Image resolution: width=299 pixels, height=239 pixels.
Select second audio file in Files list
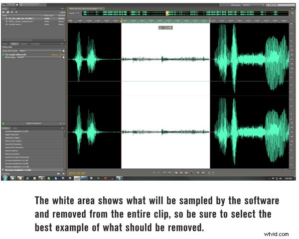(33, 21)
